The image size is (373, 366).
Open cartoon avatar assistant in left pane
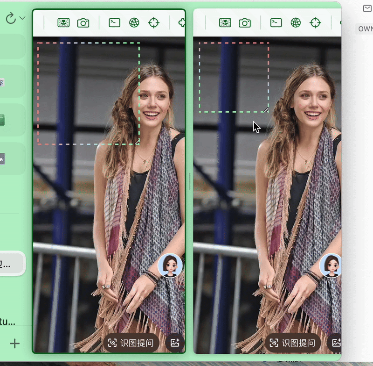pos(170,266)
